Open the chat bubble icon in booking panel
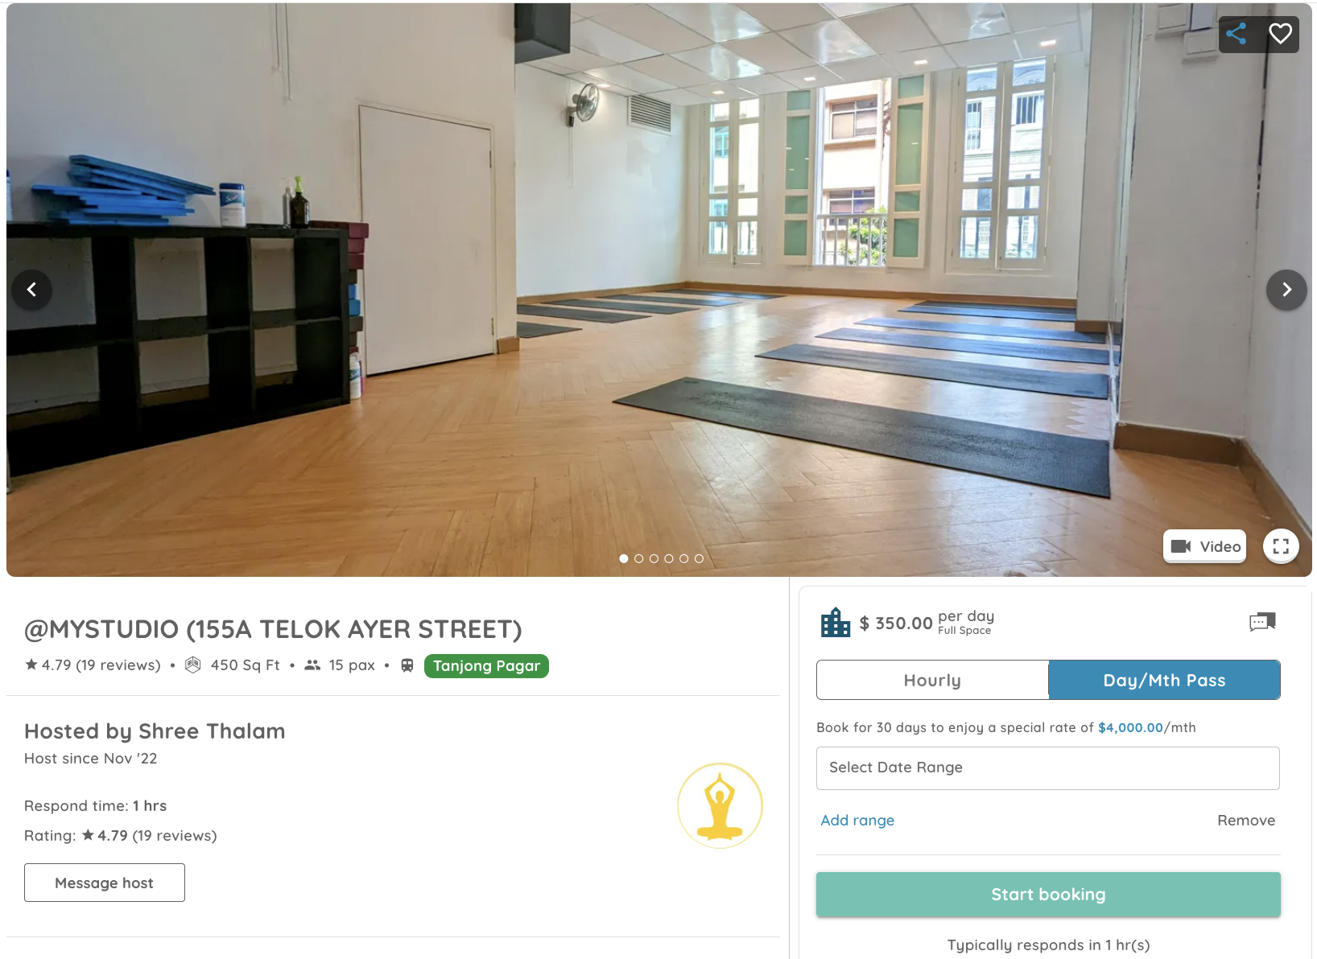 (x=1262, y=622)
